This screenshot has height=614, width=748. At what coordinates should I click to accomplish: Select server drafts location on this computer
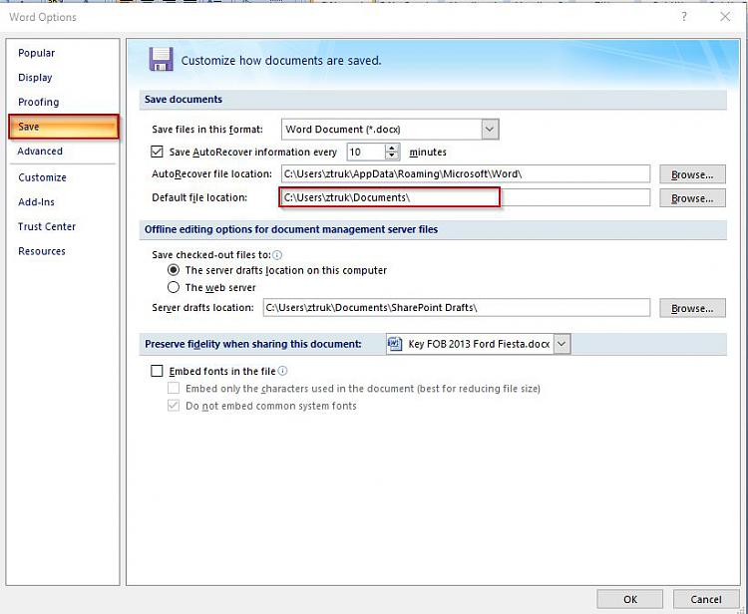point(174,270)
